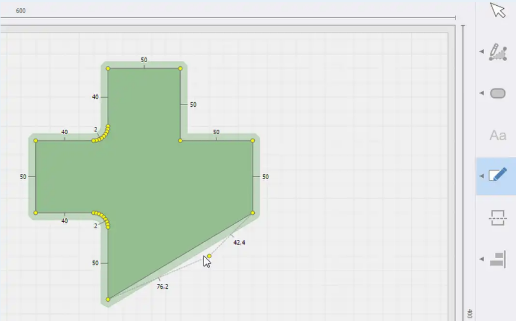The height and width of the screenshot is (321, 516).
Task: Click the 2 radius label on lower arc
Action: click(96, 226)
